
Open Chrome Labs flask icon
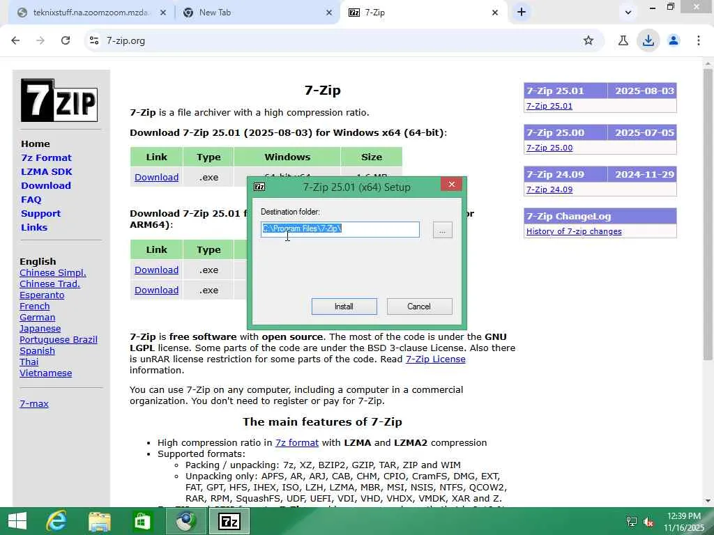click(x=623, y=40)
